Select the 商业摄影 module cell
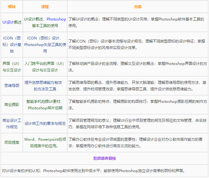This screenshot has width=209, height=178. pos(12,105)
